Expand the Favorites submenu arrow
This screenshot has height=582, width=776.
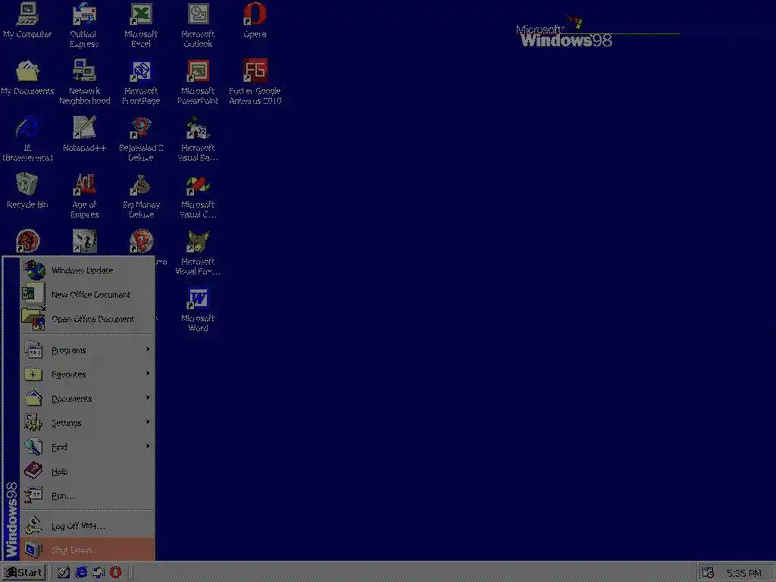click(x=148, y=374)
